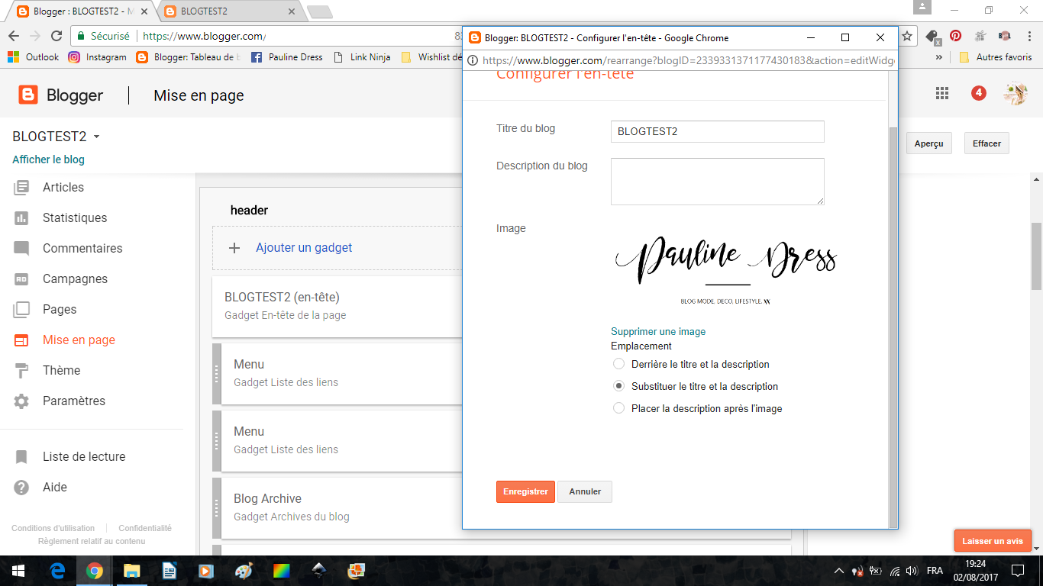
Task: Click the Articles icon in the sidebar
Action: tap(21, 187)
